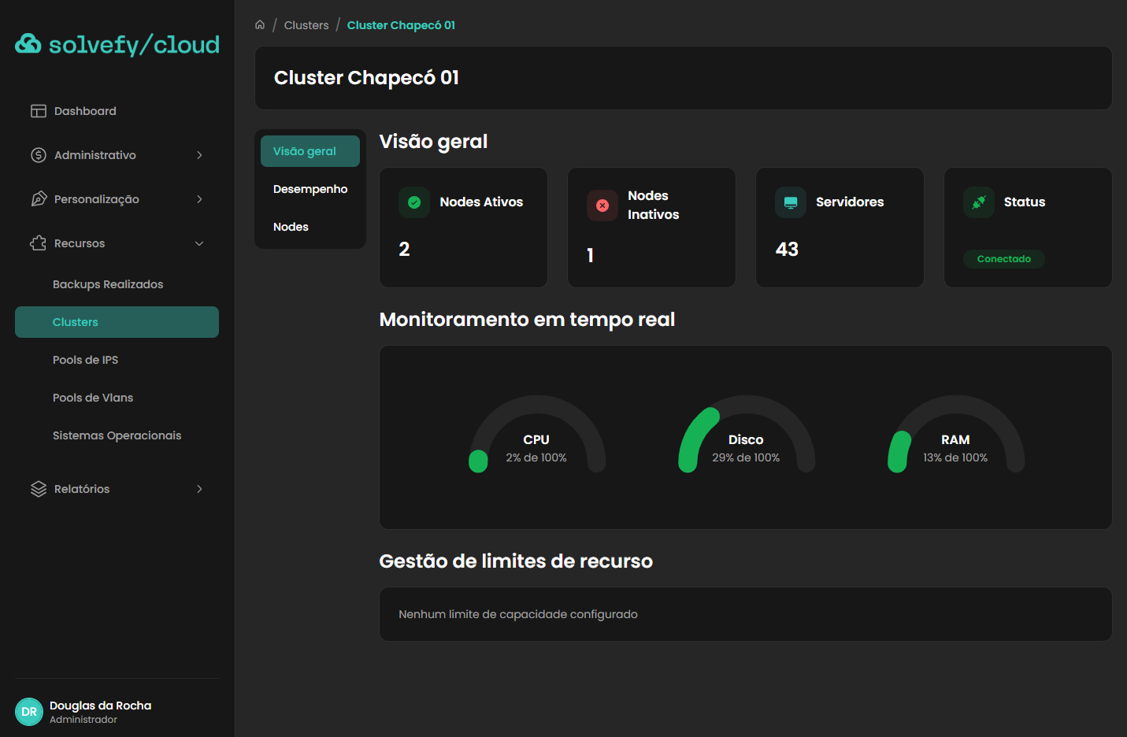Click the CPU usage gauge

pos(537,434)
